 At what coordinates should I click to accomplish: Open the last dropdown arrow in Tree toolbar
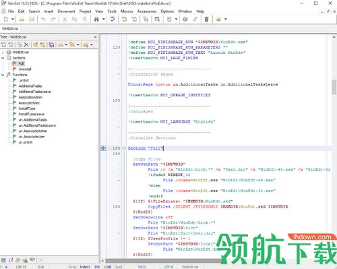point(92,44)
